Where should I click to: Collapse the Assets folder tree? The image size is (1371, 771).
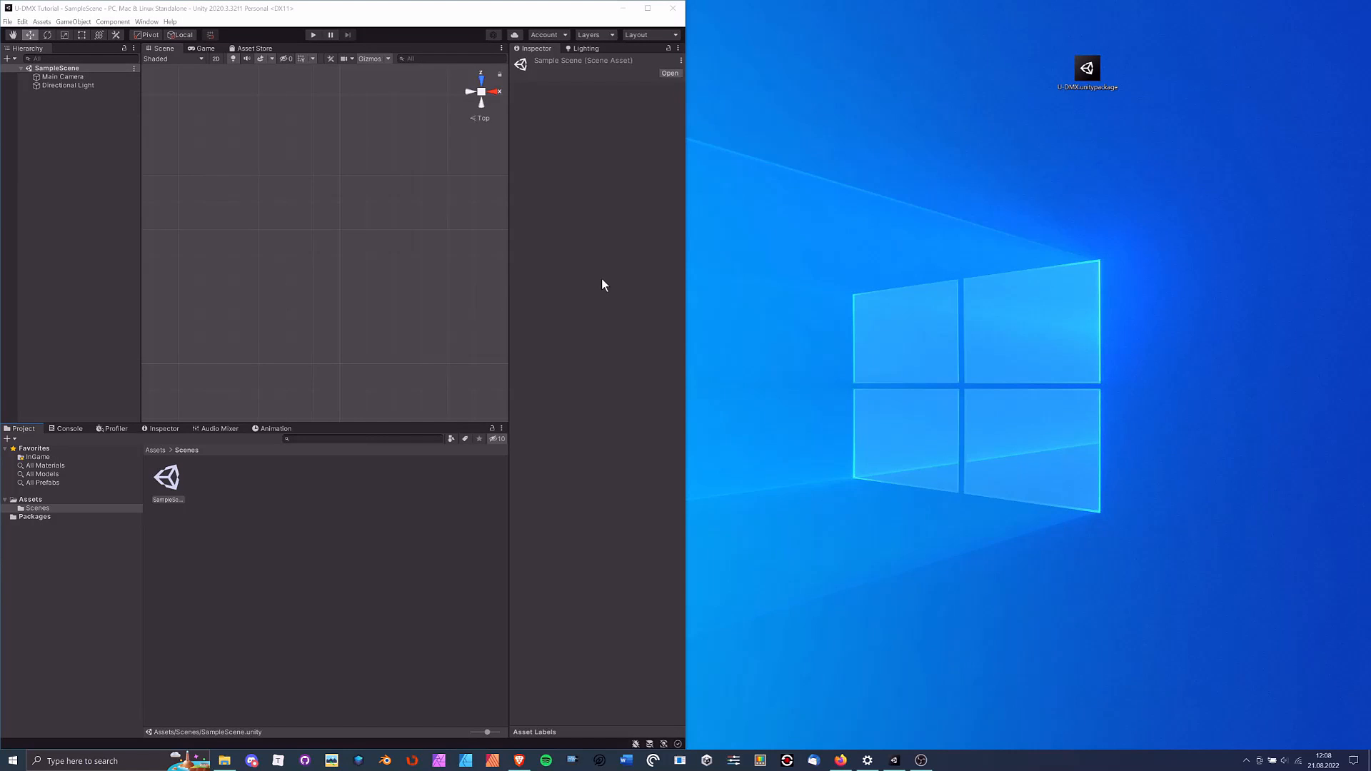click(5, 500)
